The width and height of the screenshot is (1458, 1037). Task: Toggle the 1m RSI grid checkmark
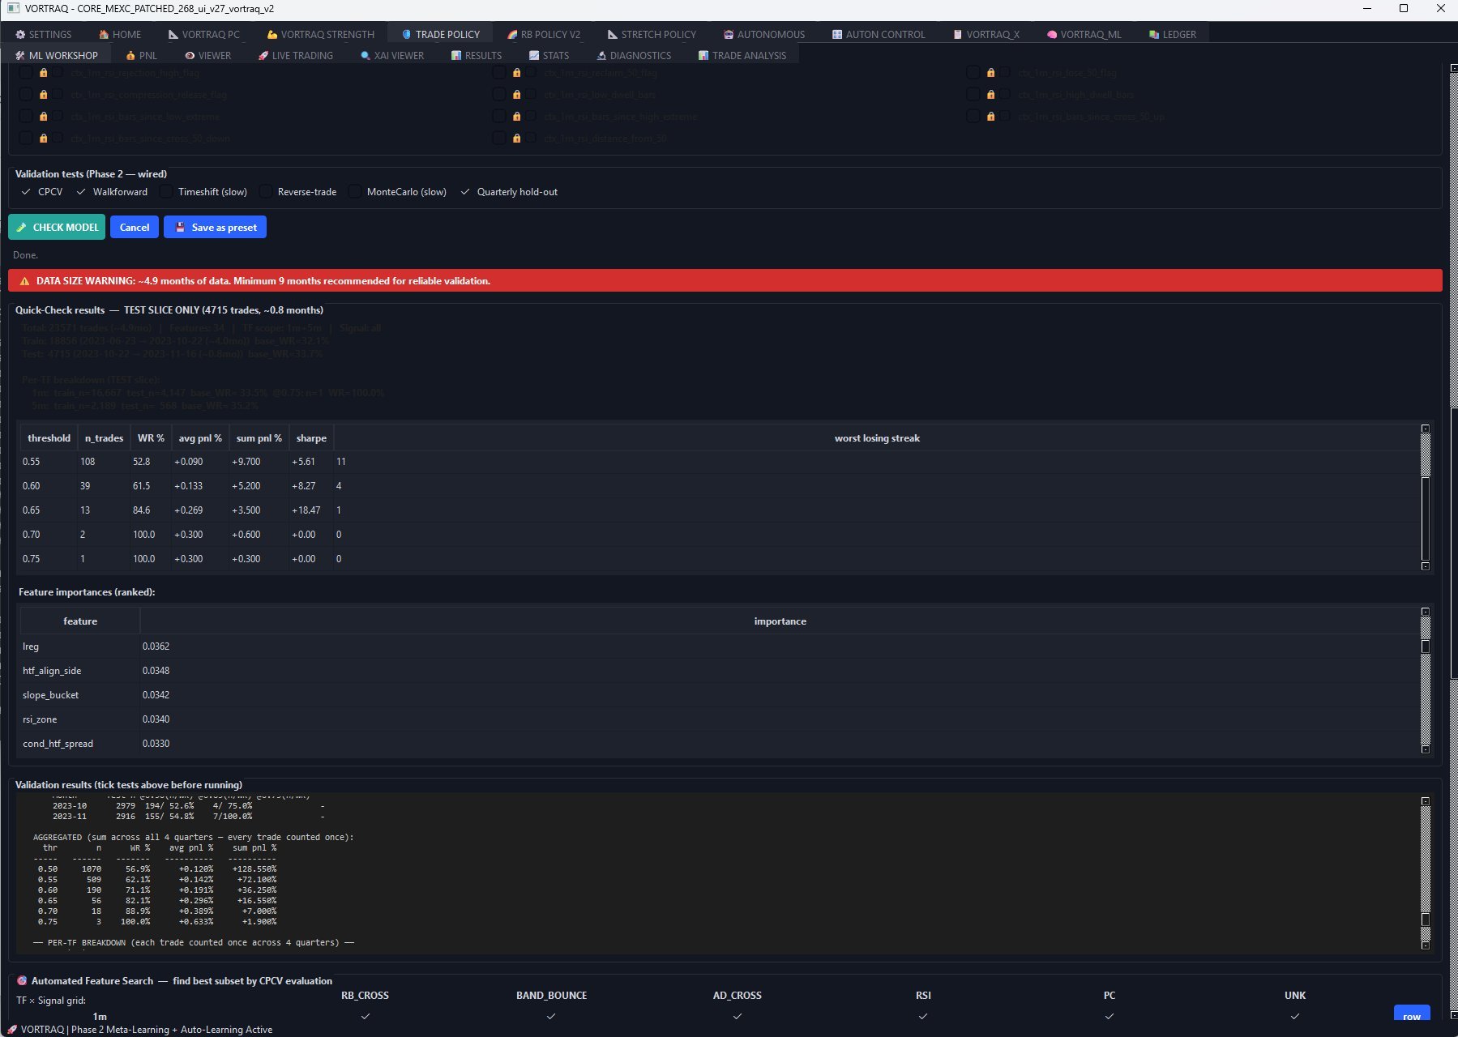tap(923, 1016)
